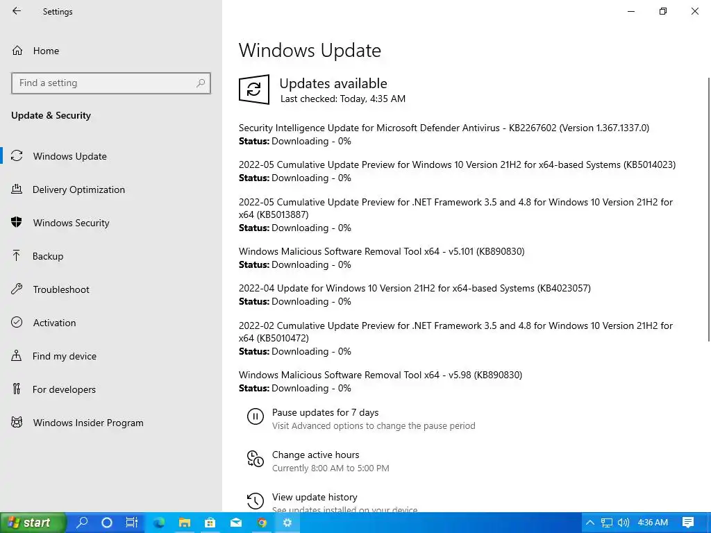Open Windows Insider Program cat icon
This screenshot has height=533, width=711.
point(17,423)
